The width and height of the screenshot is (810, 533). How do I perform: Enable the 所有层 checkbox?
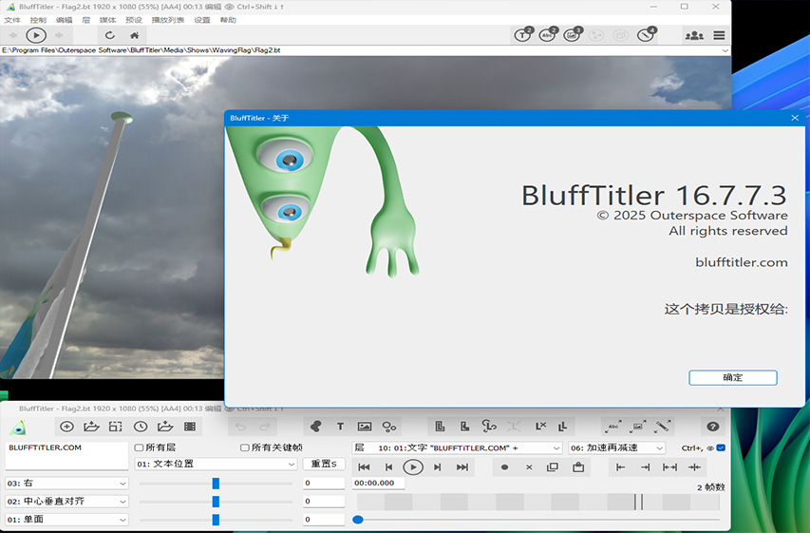pyautogui.click(x=140, y=447)
